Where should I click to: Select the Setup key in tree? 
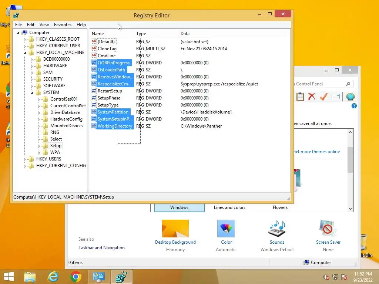tap(56, 146)
